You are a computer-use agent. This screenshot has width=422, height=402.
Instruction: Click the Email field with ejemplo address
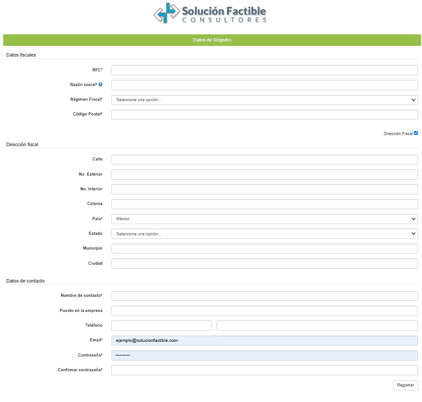(264, 340)
